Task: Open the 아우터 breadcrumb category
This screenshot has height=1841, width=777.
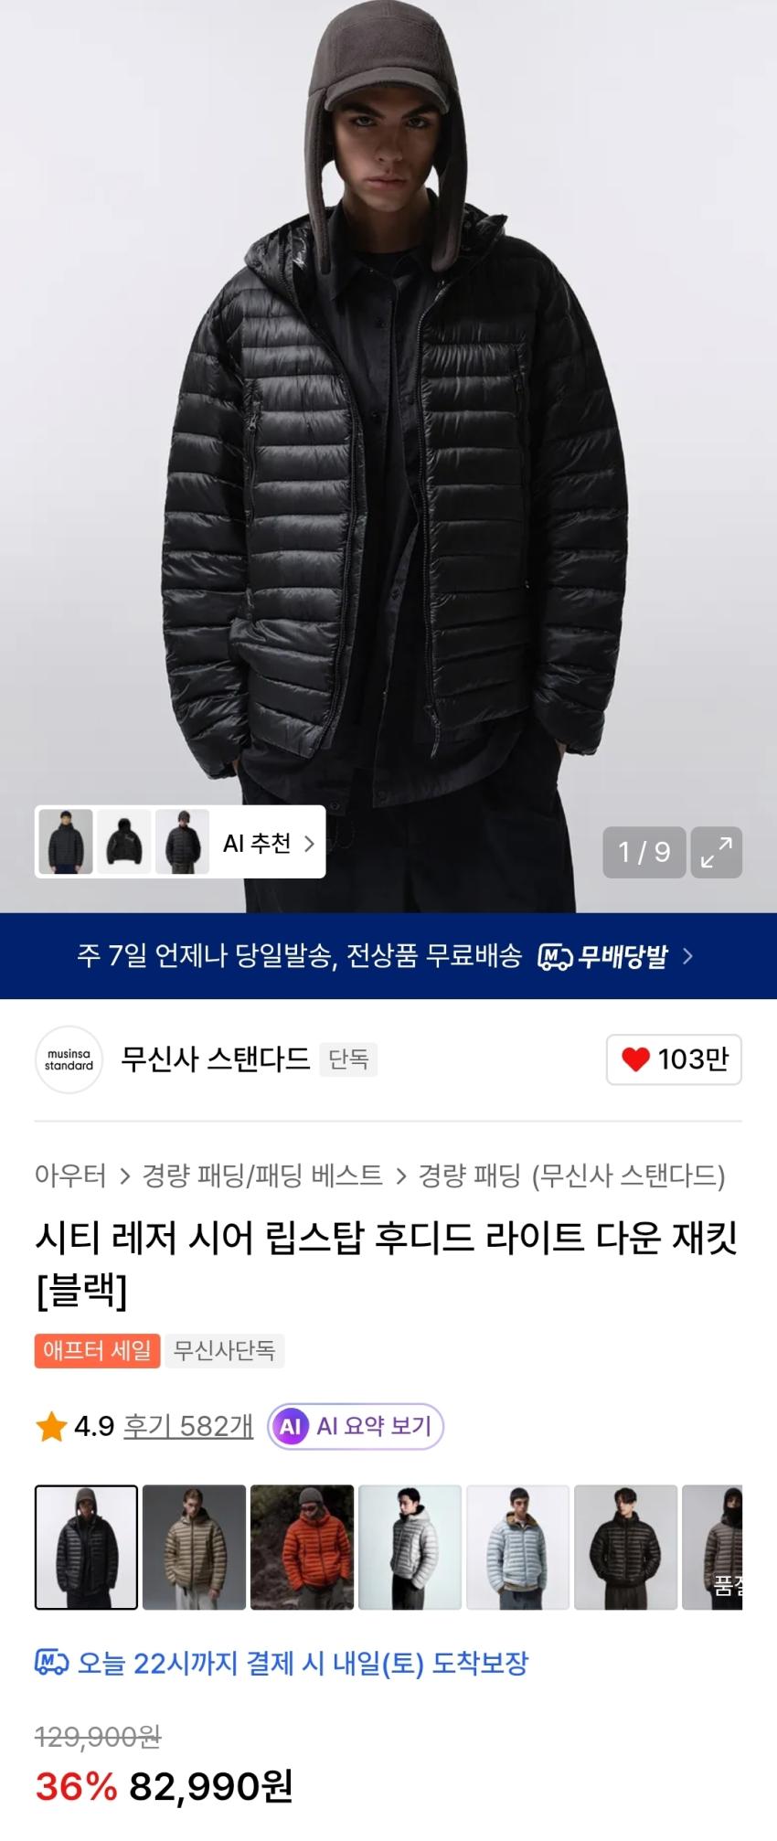Action: pyautogui.click(x=70, y=1176)
